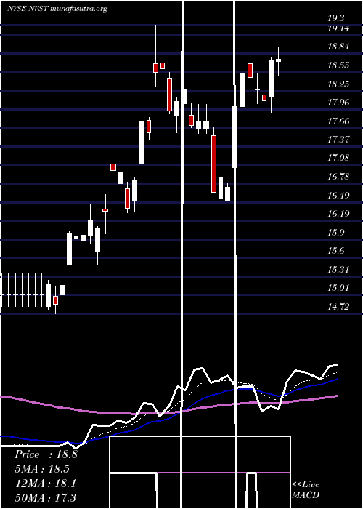Viewport: 363px width, 509px height.
Task: Click the 17.66 price label
Action: [x=338, y=121]
